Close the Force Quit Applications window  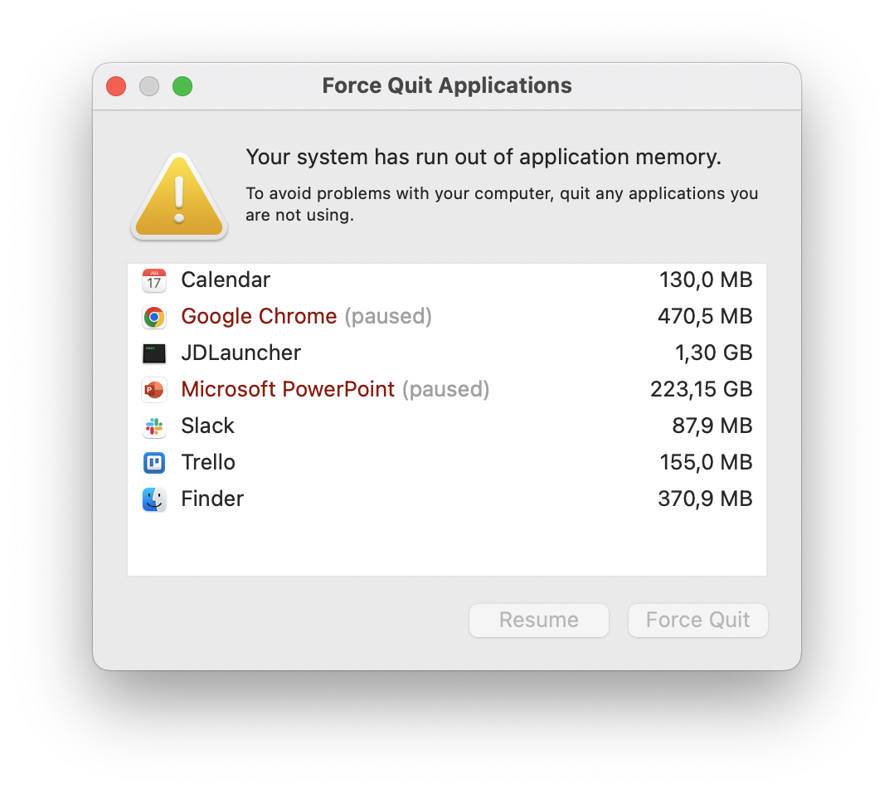pos(116,86)
